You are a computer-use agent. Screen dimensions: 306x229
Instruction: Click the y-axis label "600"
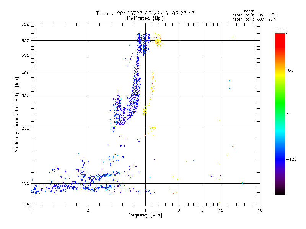tap(25, 41)
